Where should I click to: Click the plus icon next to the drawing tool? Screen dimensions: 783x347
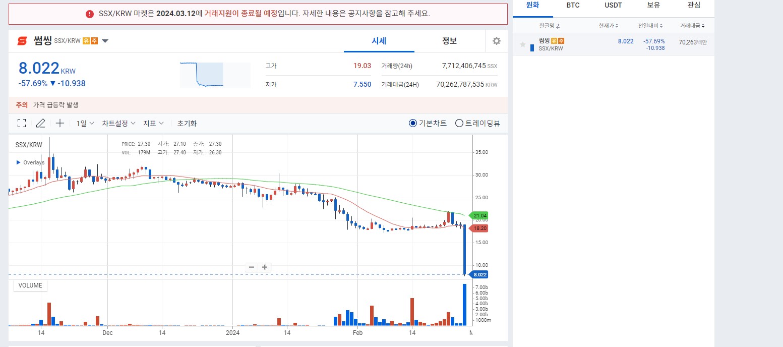[x=59, y=123]
